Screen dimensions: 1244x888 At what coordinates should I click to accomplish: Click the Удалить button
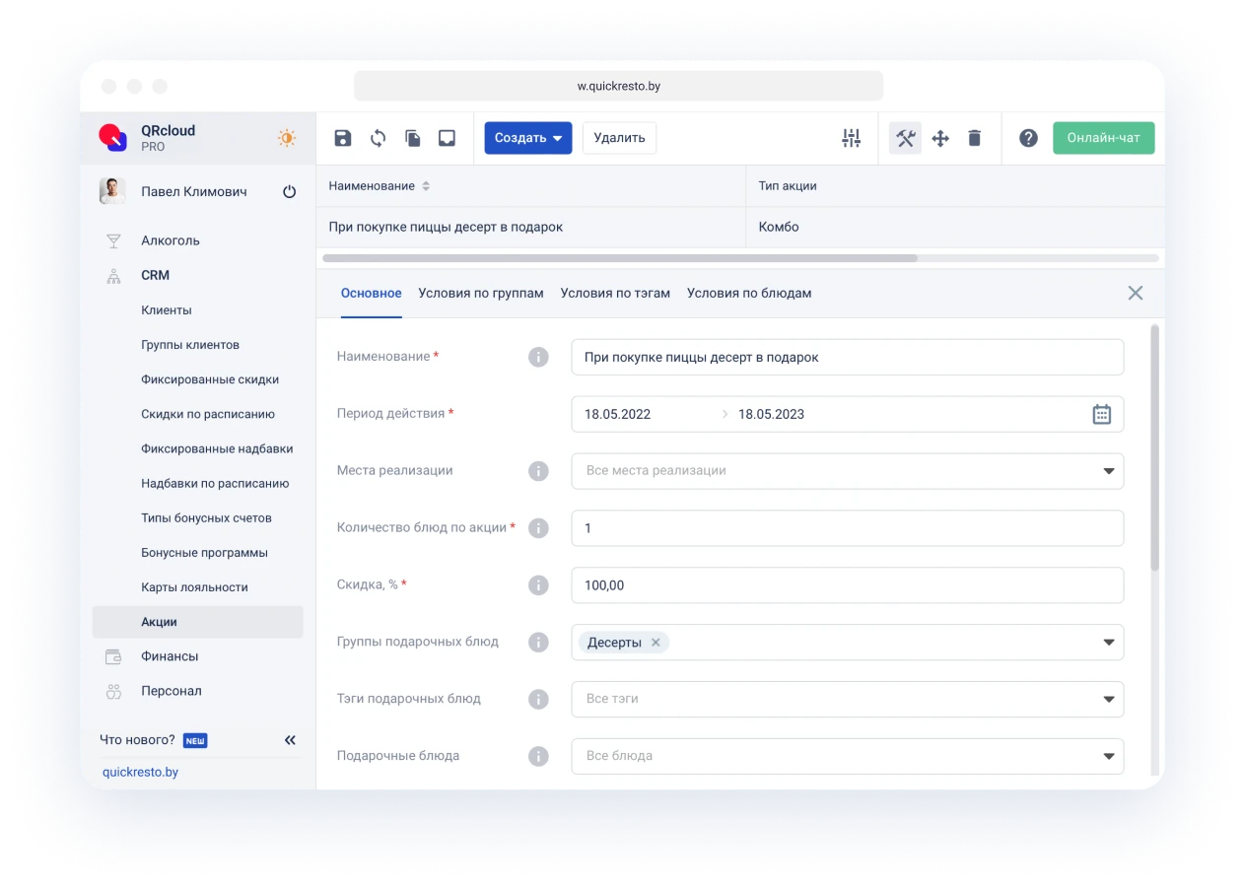tap(619, 138)
